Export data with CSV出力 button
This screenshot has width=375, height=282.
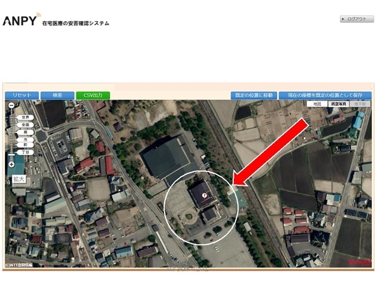[x=93, y=95]
